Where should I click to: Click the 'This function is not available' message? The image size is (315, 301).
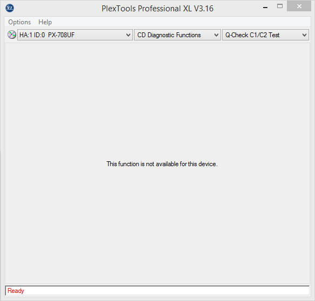[x=162, y=164]
